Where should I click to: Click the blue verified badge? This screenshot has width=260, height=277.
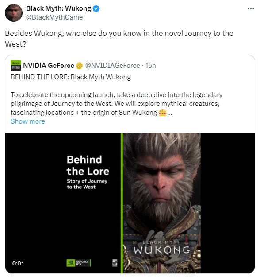click(96, 8)
